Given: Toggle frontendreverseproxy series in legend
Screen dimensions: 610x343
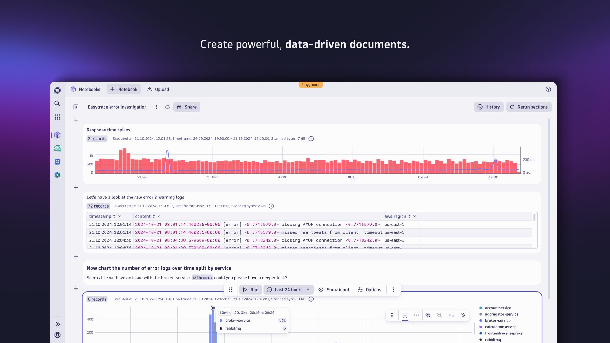Looking at the screenshot, I should (x=501, y=333).
